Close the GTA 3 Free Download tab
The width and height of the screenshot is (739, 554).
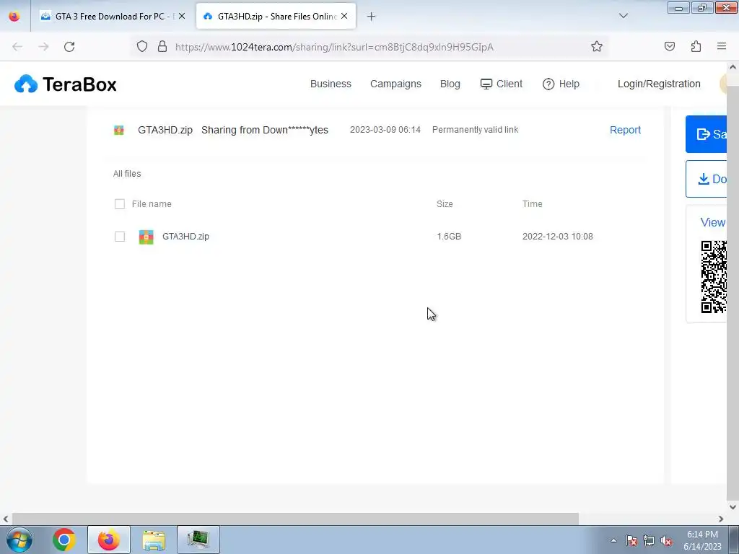[182, 16]
